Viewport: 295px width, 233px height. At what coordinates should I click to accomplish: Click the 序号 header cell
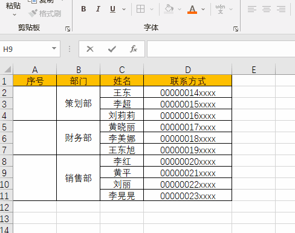[35, 81]
